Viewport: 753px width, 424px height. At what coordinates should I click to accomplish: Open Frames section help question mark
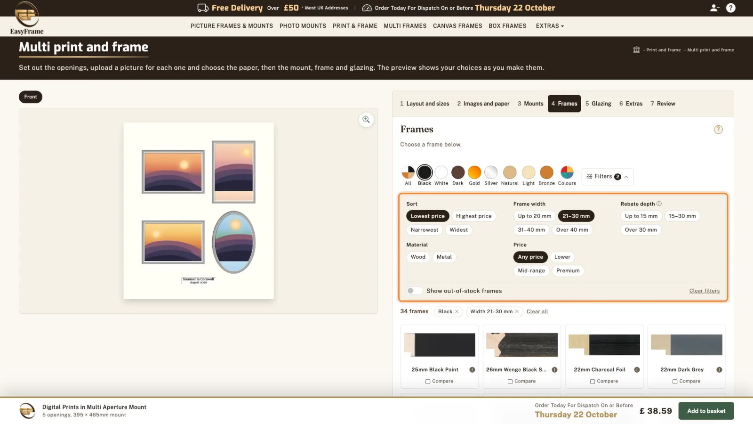click(x=718, y=130)
